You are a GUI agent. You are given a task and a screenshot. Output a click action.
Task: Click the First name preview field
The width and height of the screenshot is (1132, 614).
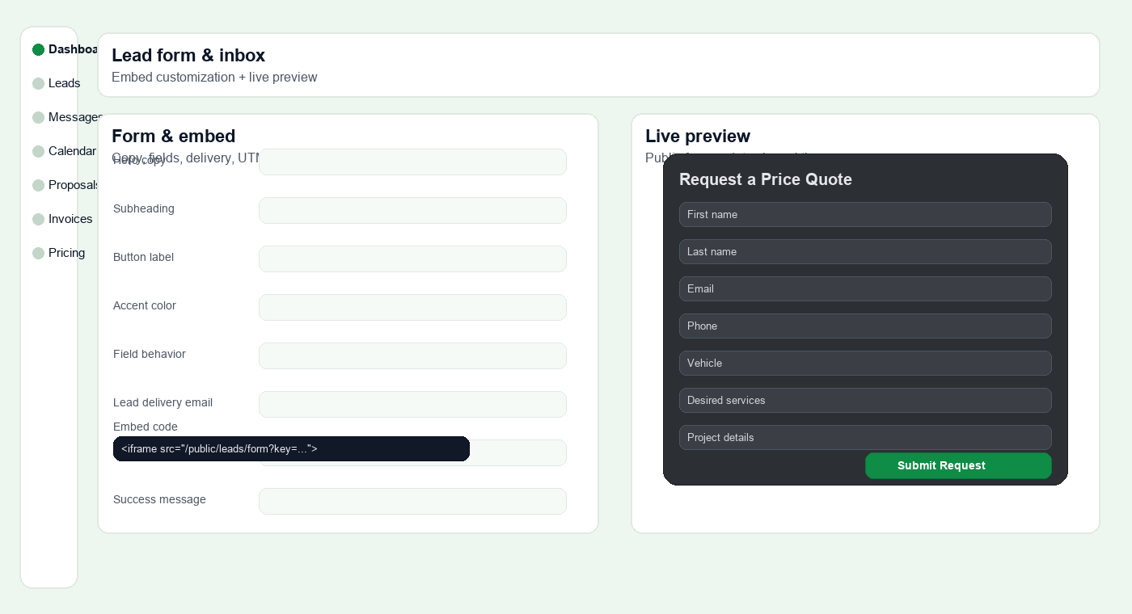point(865,214)
